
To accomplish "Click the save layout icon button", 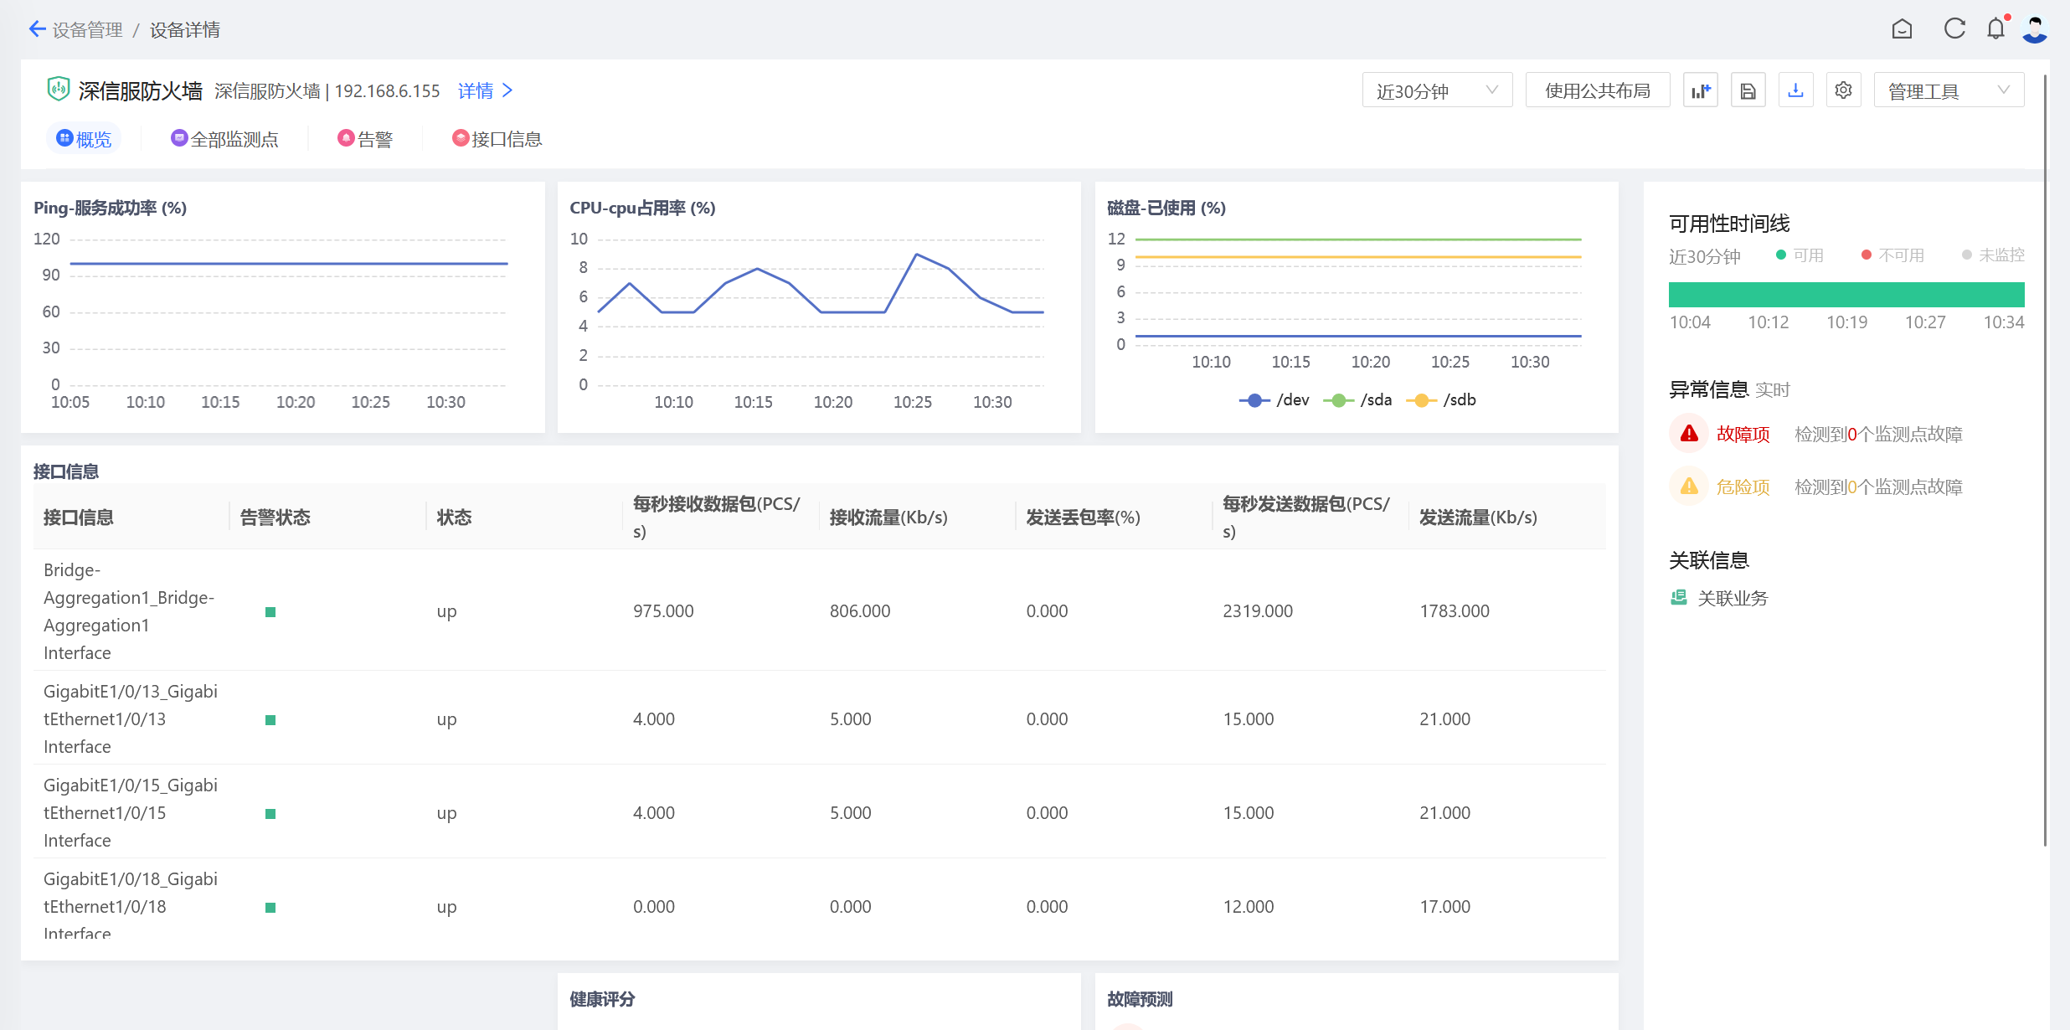I will (x=1748, y=90).
